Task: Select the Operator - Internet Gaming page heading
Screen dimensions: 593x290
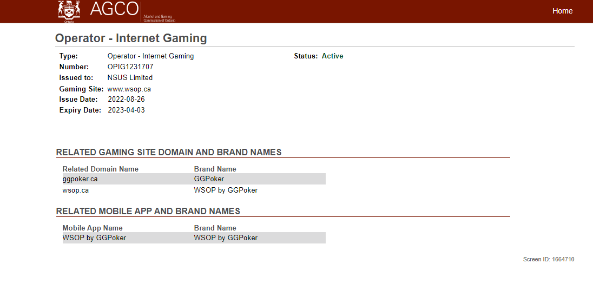Action: pos(131,38)
